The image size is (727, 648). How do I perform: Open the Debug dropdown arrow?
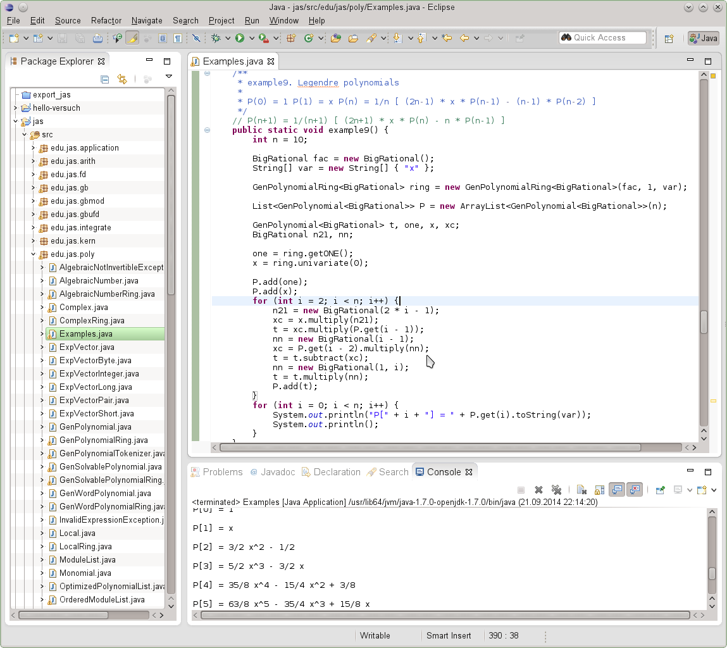(228, 38)
